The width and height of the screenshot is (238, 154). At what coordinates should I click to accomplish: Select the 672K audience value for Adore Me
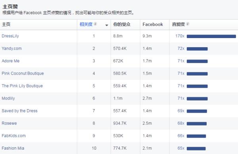click(x=118, y=61)
